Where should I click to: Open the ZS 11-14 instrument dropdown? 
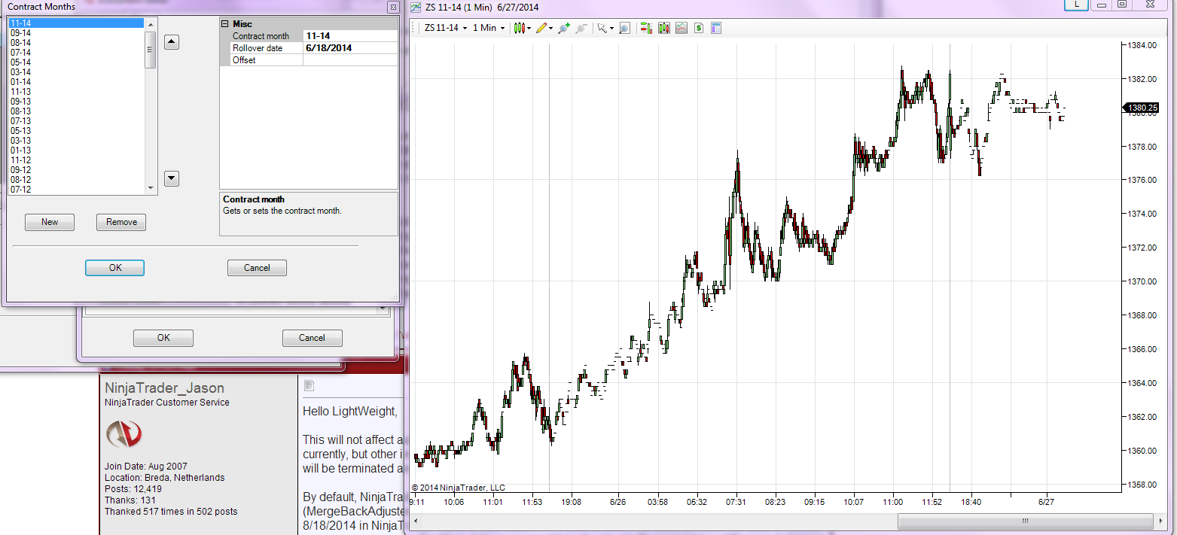point(446,28)
